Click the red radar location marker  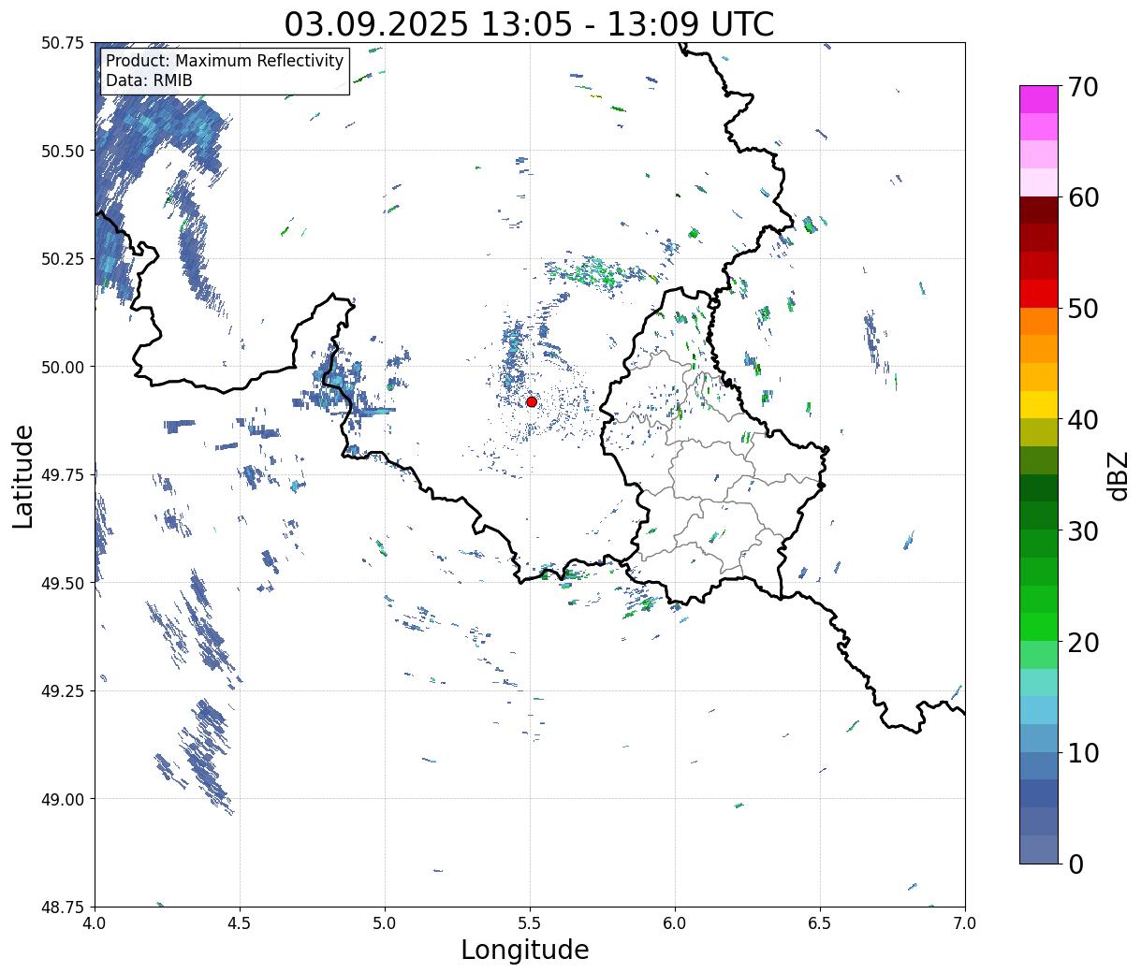[x=532, y=401]
